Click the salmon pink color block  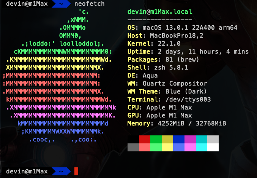pyautogui.click(x=145, y=147)
